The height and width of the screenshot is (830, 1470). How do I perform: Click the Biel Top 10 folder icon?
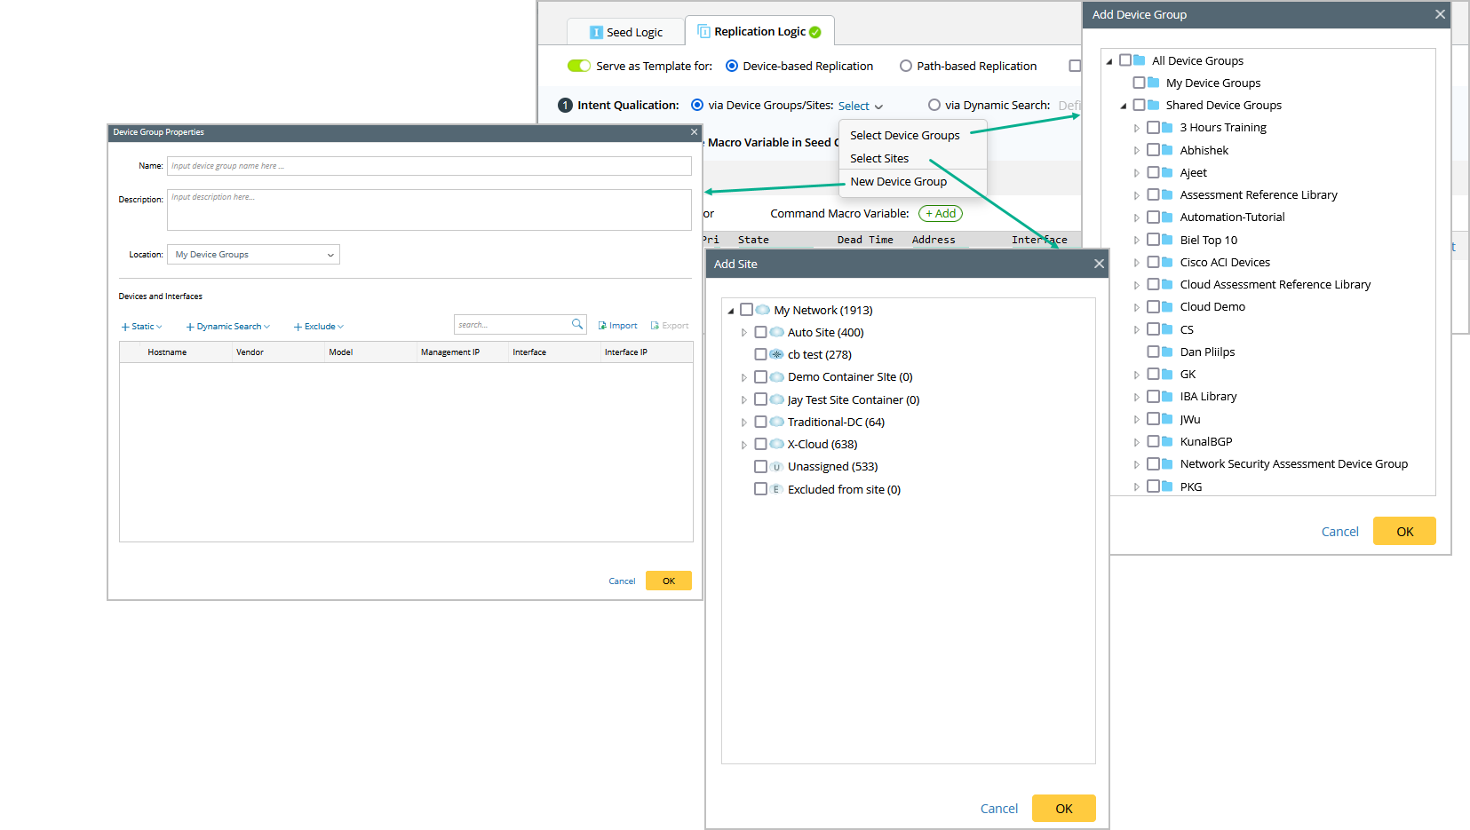pos(1168,240)
